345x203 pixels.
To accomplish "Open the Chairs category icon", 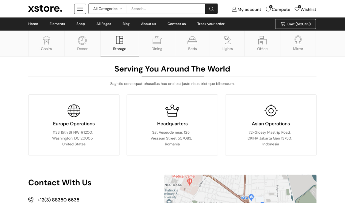I will [x=46, y=40].
